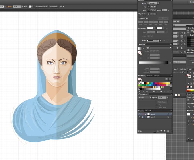Enable the Dashed Line checkbox
This screenshot has width=194, height=160.
click(x=139, y=18)
